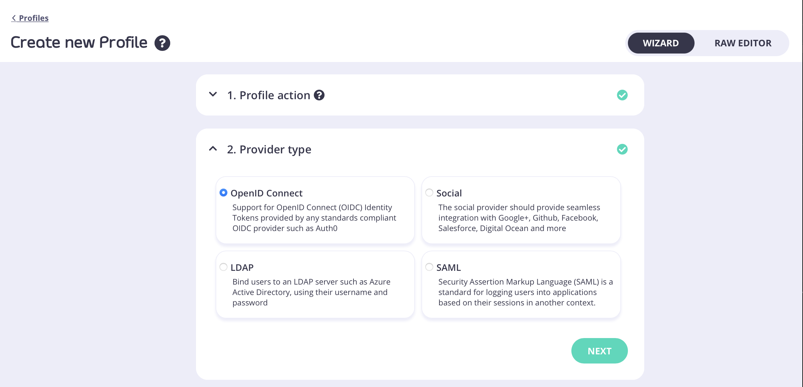
Task: Expand the Profile action section
Action: [x=213, y=95]
